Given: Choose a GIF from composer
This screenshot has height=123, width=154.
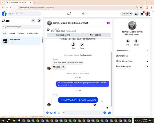Looking at the screenshot, I should 59,113.
